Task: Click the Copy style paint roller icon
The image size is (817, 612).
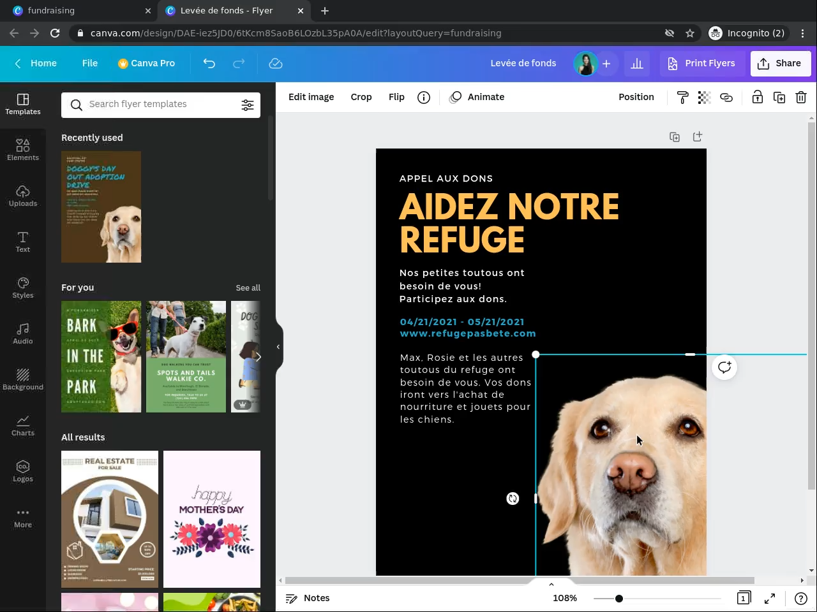Action: pyautogui.click(x=682, y=97)
